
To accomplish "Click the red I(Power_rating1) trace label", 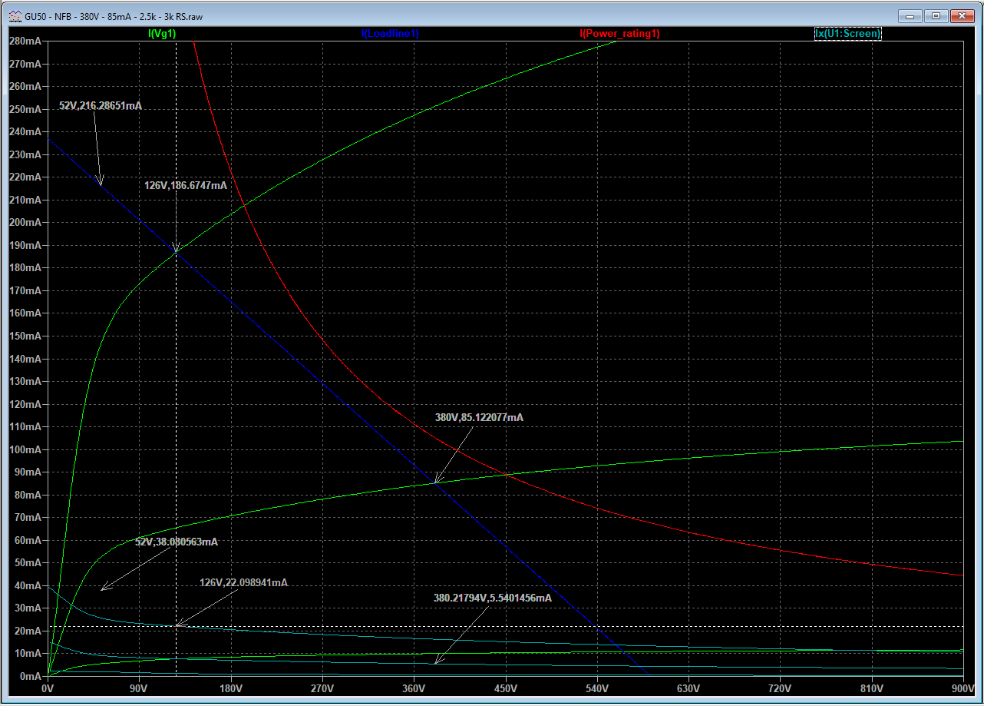I will tap(619, 34).
